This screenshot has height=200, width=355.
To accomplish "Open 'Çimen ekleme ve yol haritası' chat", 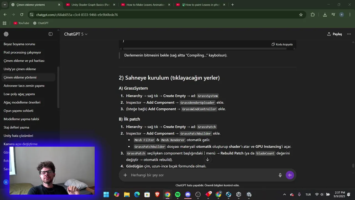I will [x=28, y=61].
